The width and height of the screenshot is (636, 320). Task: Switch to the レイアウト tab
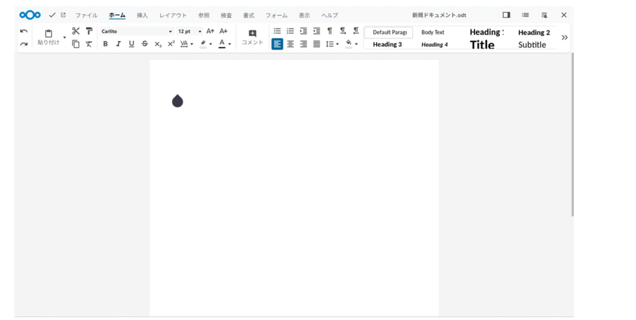(x=173, y=15)
